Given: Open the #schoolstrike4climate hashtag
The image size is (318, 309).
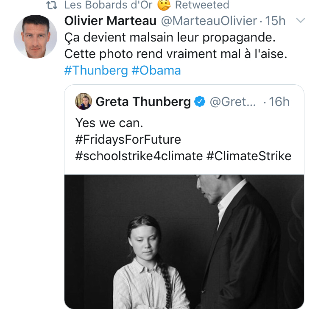Looking at the screenshot, I should click(x=139, y=156).
